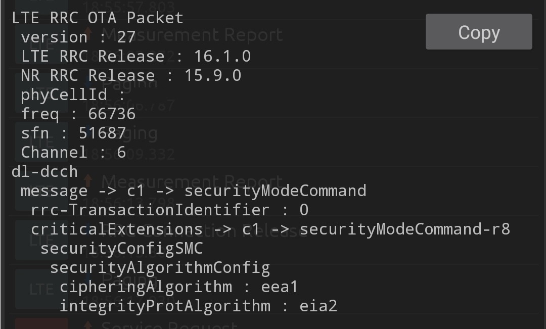Screen dimensions: 546x329
Task: Select the rrc-TransactionIdentifier : 0 entry
Action: point(169,210)
